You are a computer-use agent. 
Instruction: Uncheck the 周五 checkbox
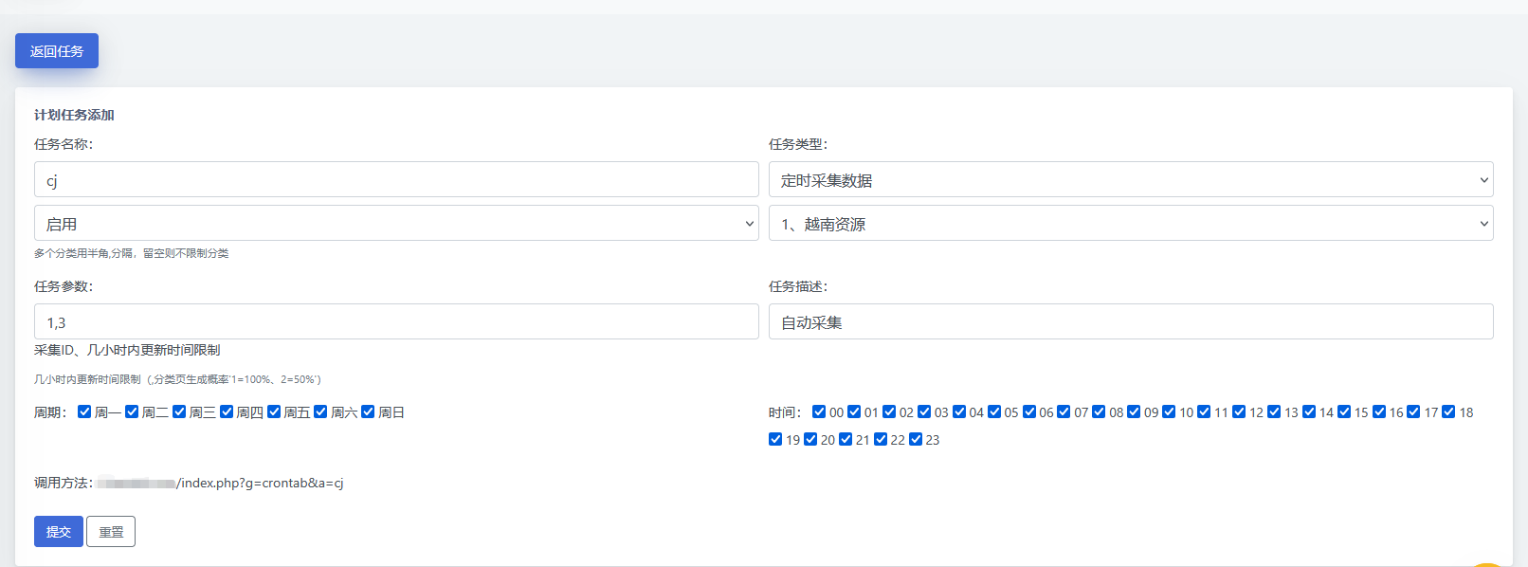coord(274,412)
